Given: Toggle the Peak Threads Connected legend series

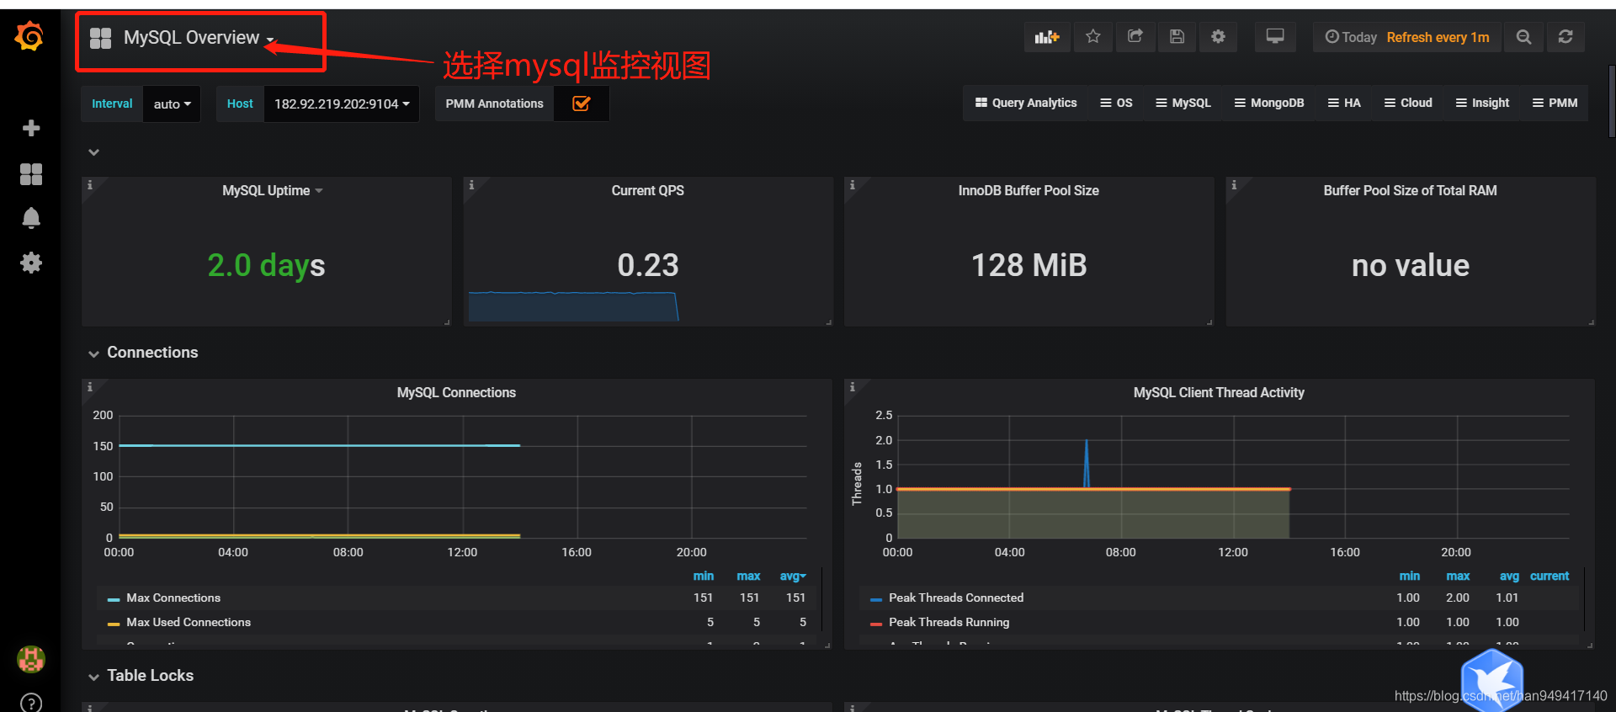Looking at the screenshot, I should point(956,598).
